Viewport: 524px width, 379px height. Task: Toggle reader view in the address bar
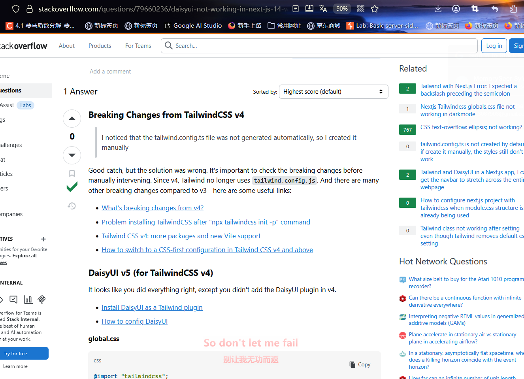296,9
